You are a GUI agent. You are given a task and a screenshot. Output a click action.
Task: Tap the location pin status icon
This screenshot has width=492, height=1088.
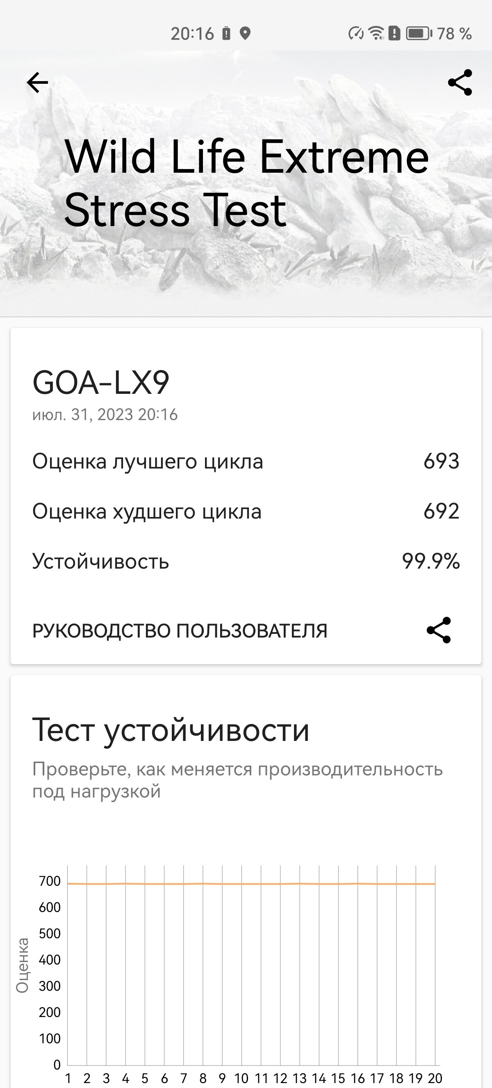(245, 33)
